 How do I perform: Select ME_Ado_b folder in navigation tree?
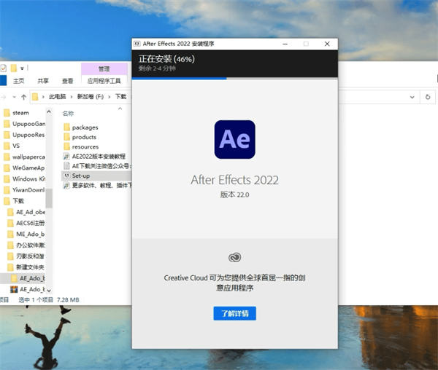(26, 234)
